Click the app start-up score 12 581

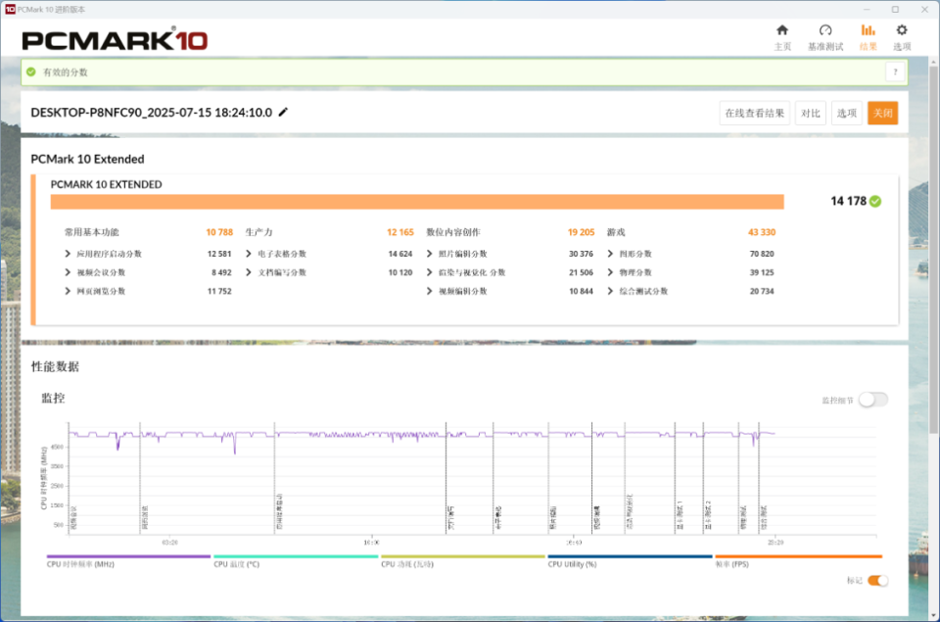tap(219, 254)
